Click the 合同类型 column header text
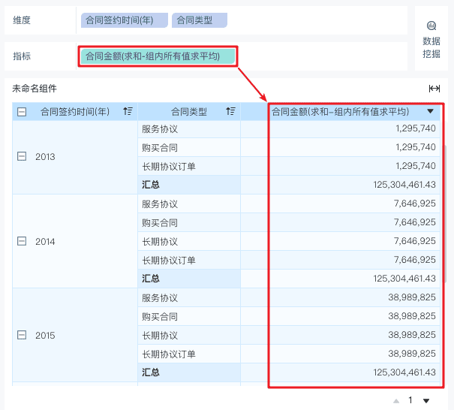454x410 pixels. tap(189, 112)
